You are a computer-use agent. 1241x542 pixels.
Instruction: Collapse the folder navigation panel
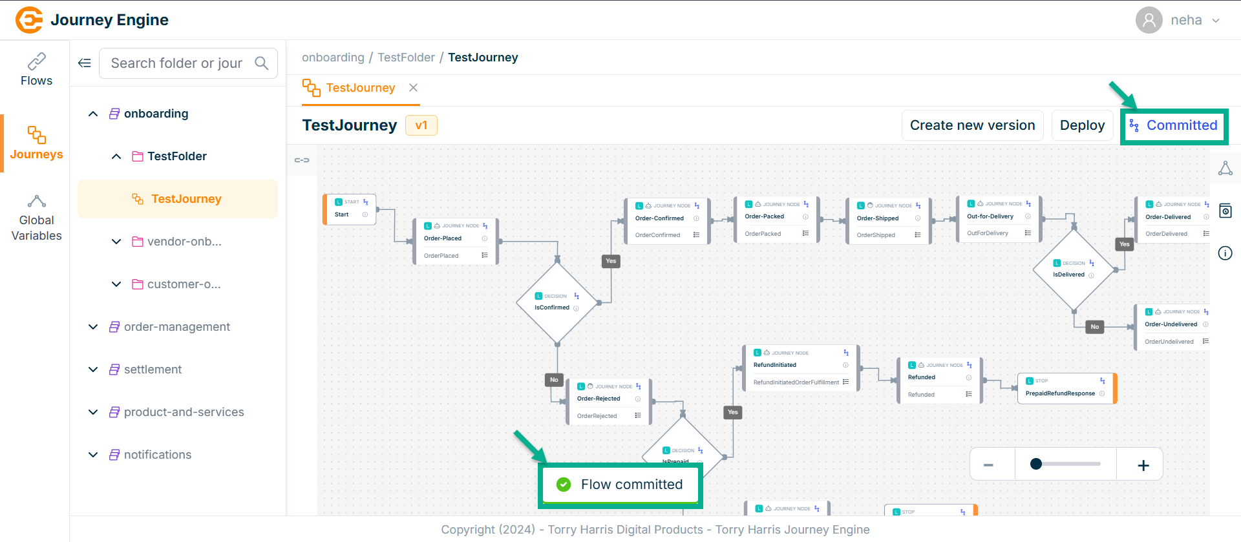(85, 63)
